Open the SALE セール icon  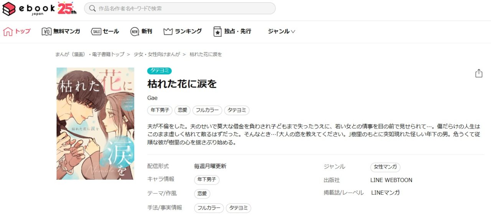coord(96,32)
